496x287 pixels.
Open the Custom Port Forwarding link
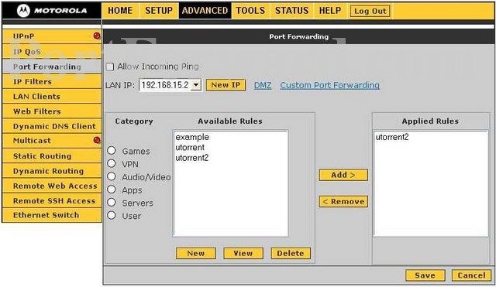click(x=329, y=85)
